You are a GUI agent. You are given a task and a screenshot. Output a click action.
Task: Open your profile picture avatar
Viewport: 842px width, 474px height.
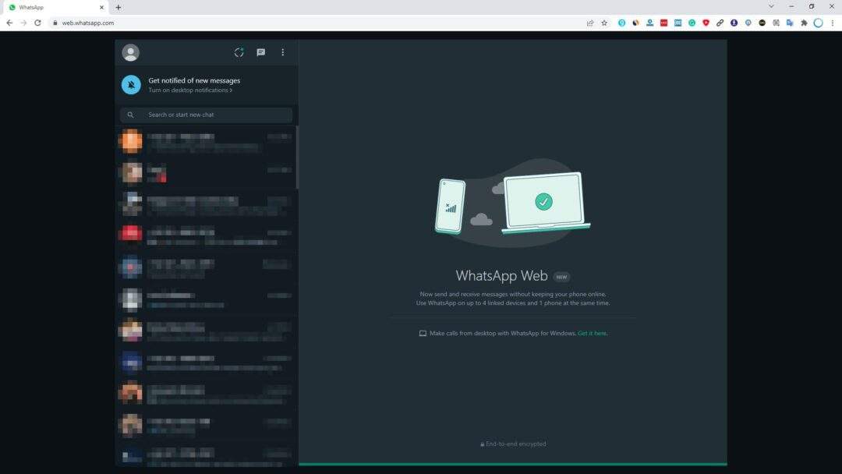click(x=130, y=52)
